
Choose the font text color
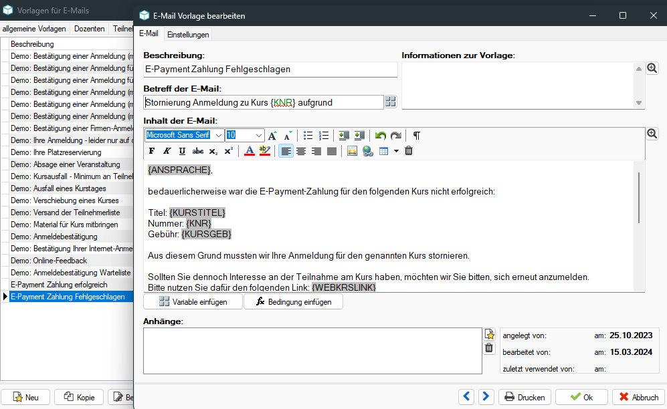tap(250, 151)
